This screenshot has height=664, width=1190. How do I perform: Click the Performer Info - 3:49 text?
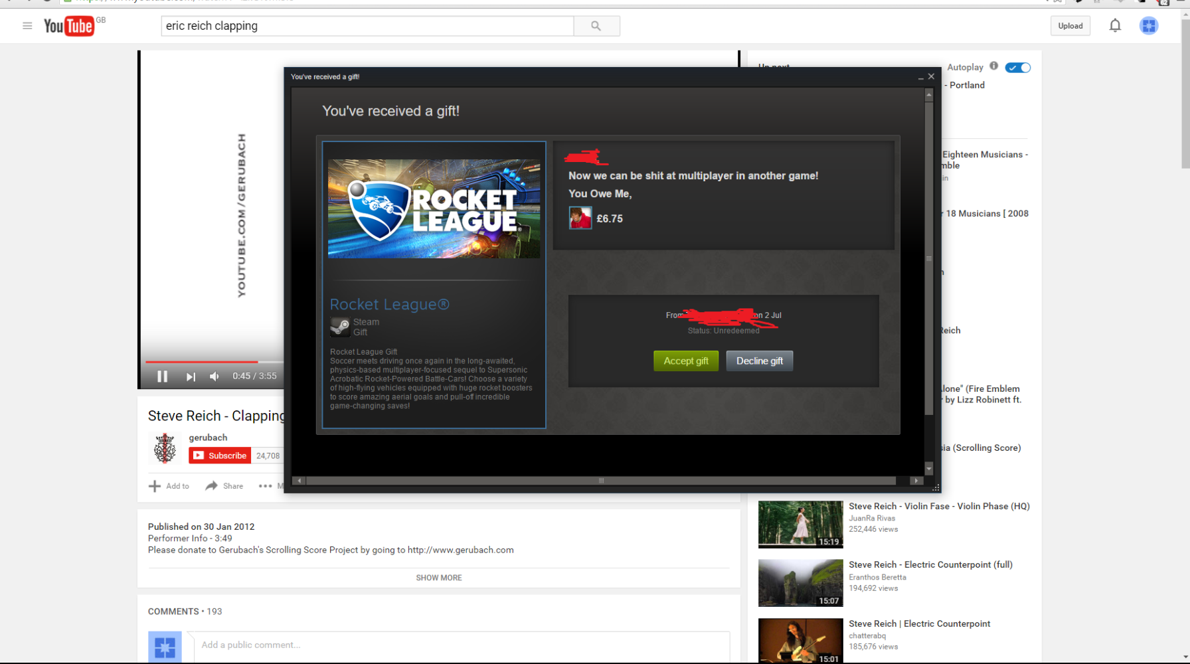pyautogui.click(x=190, y=539)
